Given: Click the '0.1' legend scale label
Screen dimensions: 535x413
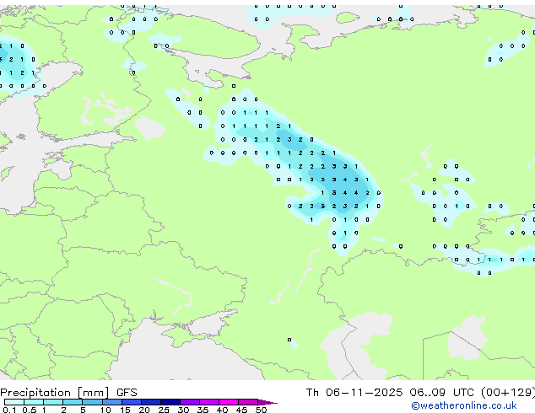Looking at the screenshot, I should pyautogui.click(x=9, y=410).
